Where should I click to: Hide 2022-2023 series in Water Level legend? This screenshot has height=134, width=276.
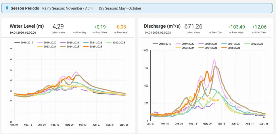116,43
